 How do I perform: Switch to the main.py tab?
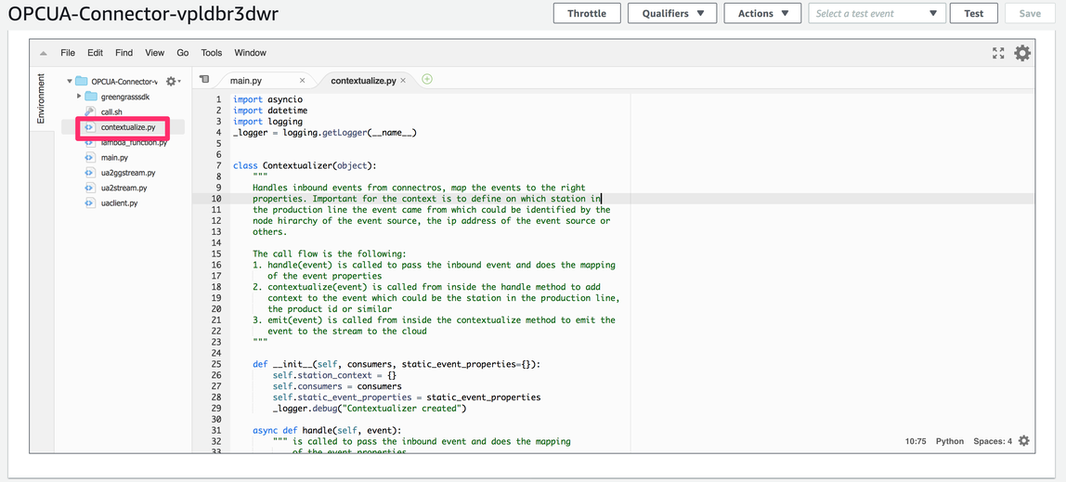(246, 81)
